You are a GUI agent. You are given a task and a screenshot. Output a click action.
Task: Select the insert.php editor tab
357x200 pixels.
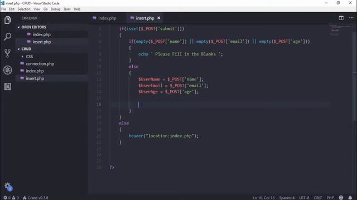coord(145,18)
